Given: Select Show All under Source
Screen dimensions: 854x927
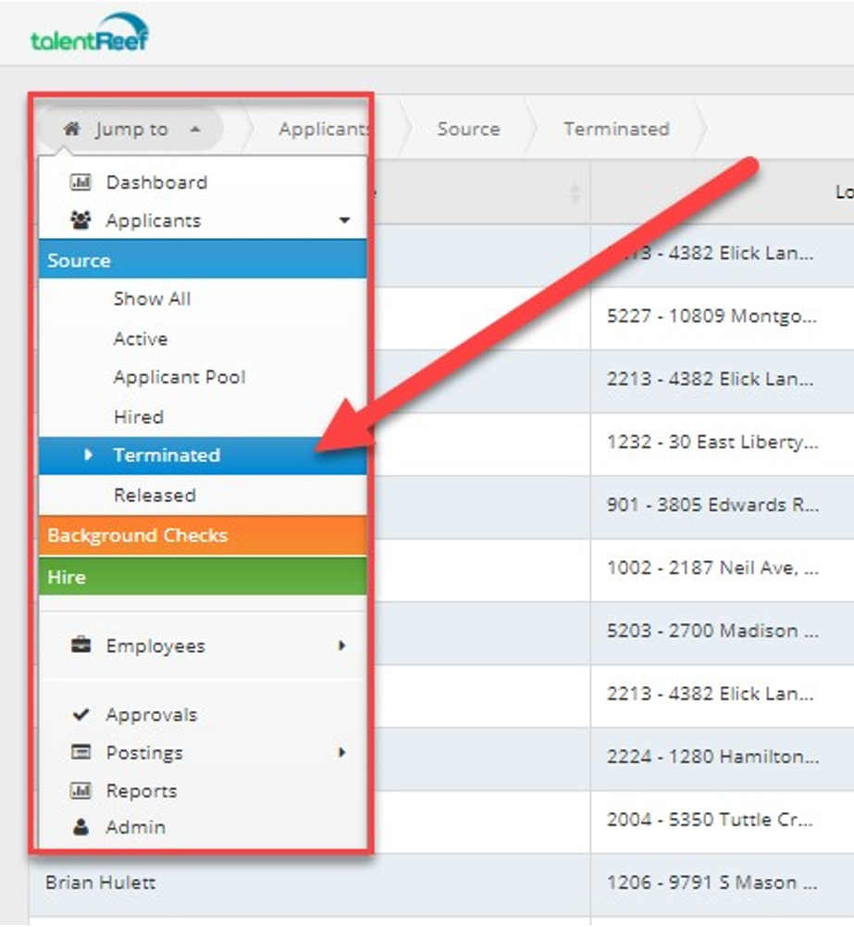Looking at the screenshot, I should (152, 299).
